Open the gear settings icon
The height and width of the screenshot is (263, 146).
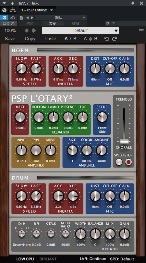click(108, 23)
